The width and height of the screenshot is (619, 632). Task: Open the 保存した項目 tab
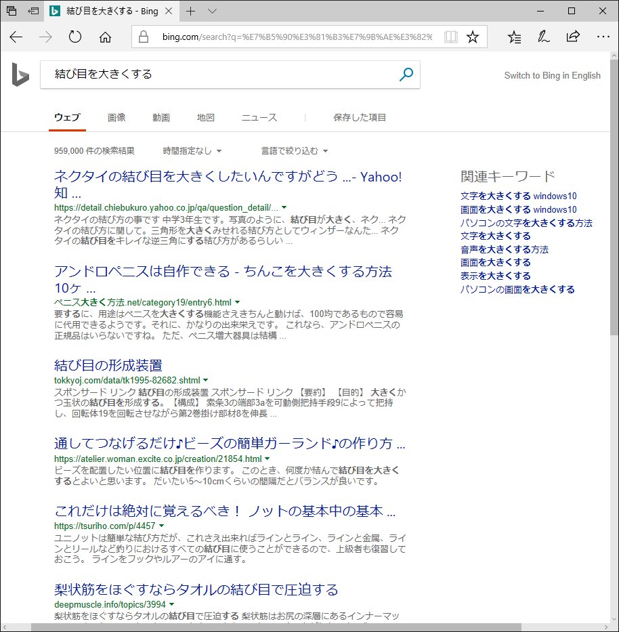(360, 117)
